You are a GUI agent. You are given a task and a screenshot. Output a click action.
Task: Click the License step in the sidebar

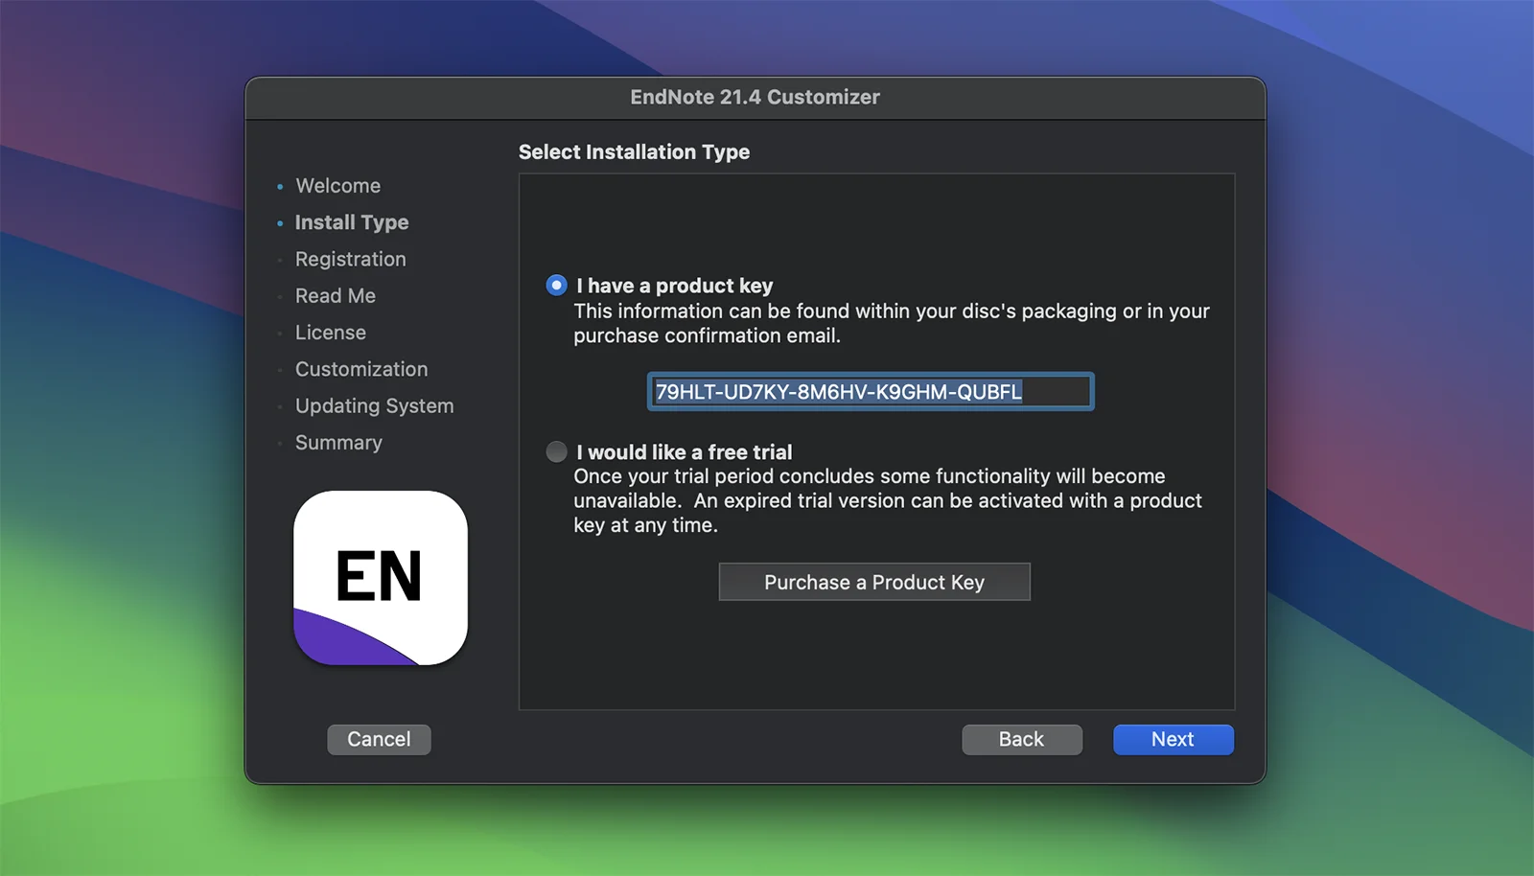(330, 333)
